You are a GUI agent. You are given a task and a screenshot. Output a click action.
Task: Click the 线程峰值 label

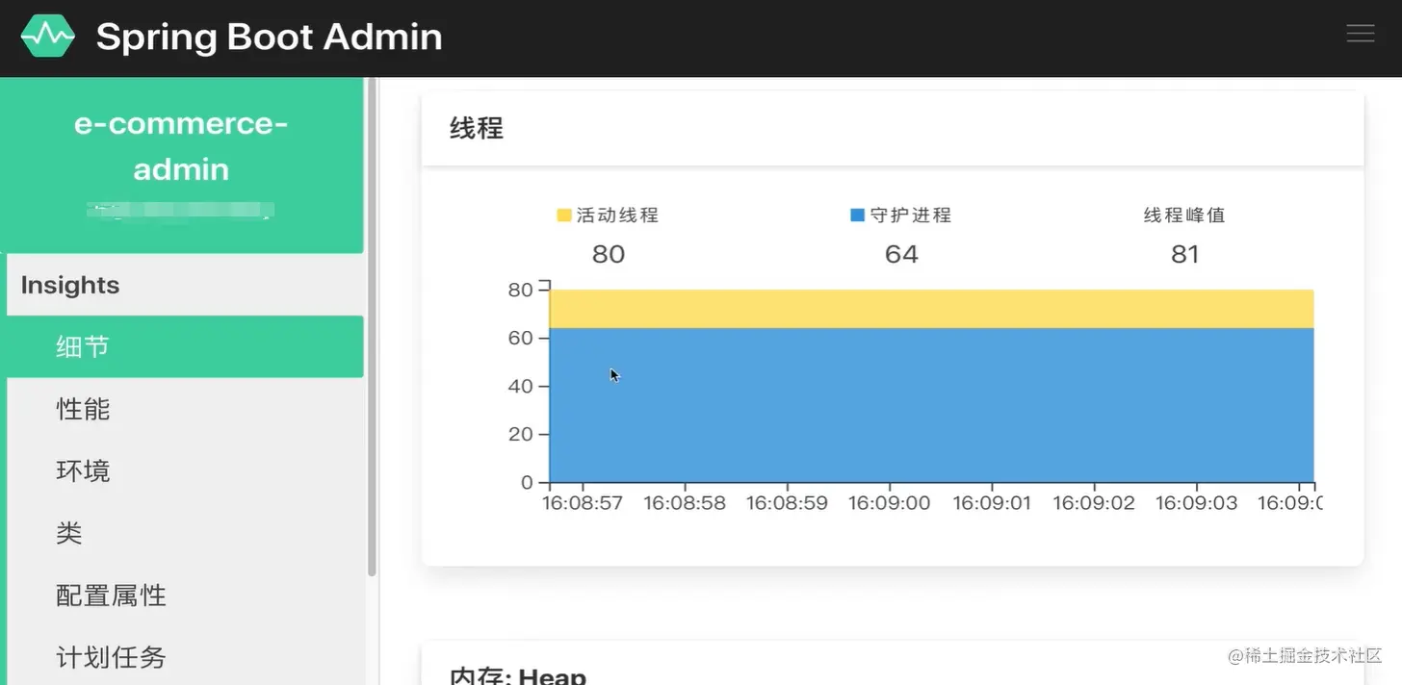coord(1184,215)
